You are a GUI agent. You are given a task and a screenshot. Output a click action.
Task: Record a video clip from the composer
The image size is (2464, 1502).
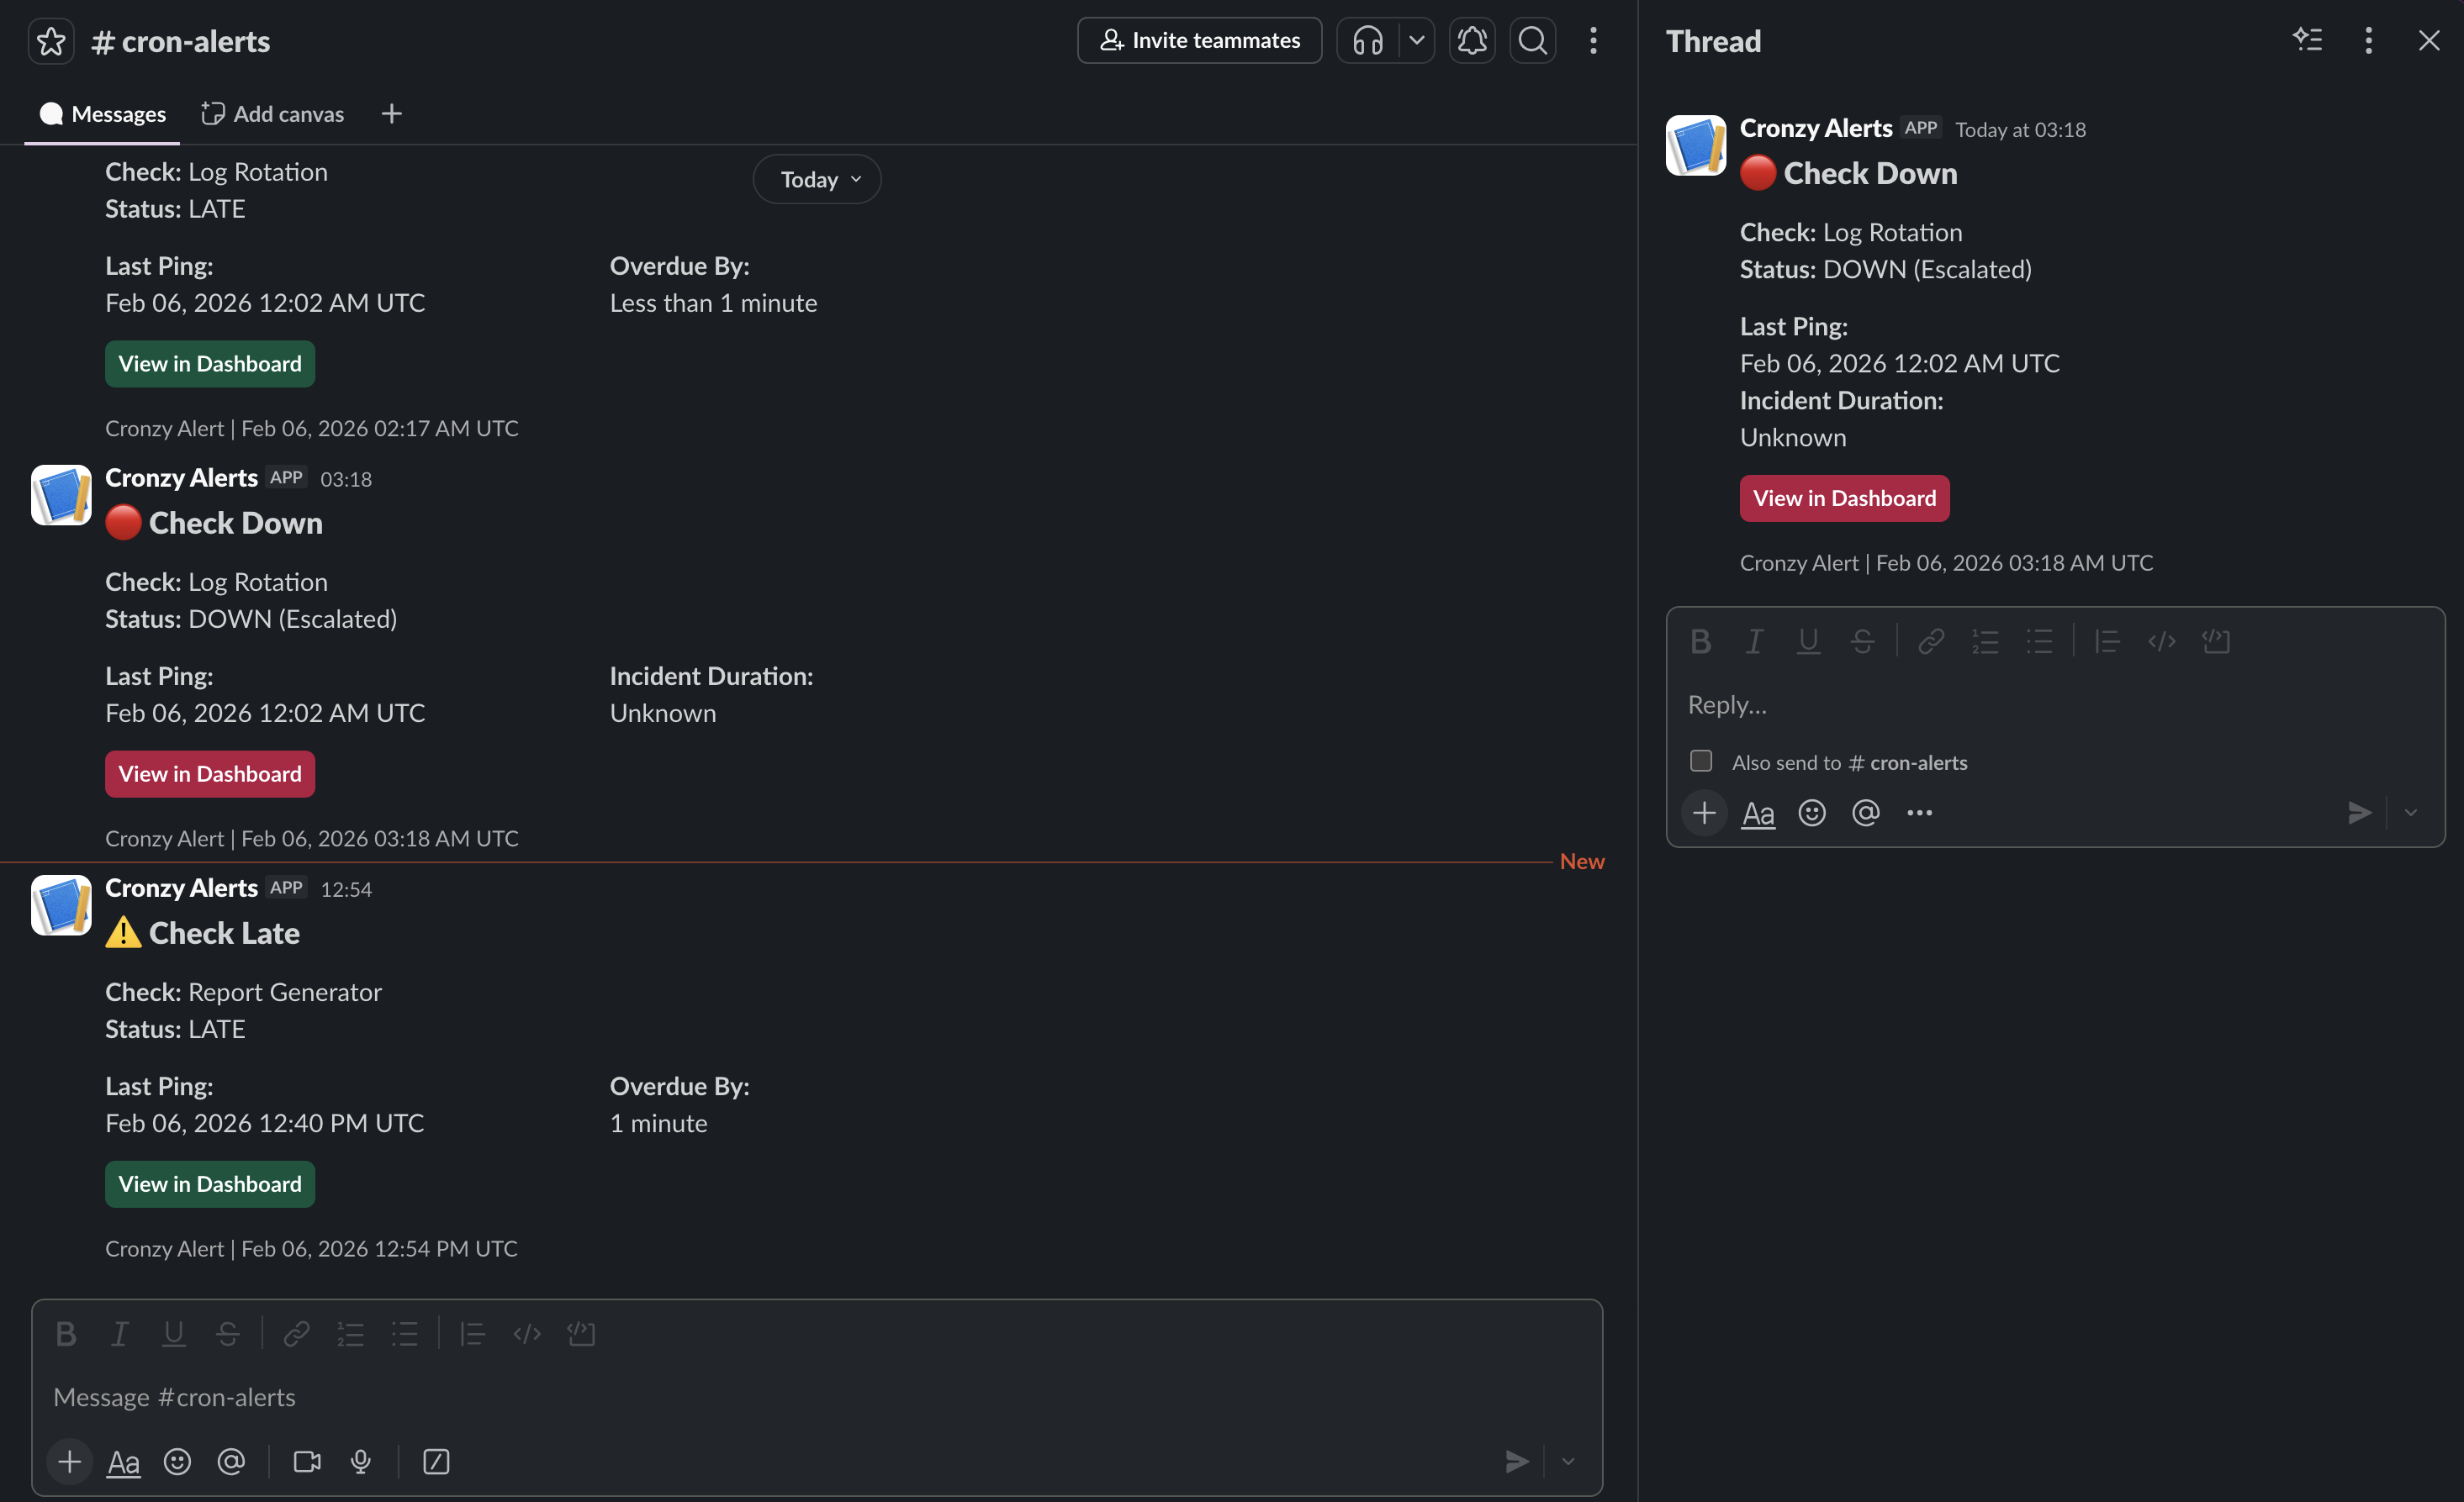[306, 1461]
